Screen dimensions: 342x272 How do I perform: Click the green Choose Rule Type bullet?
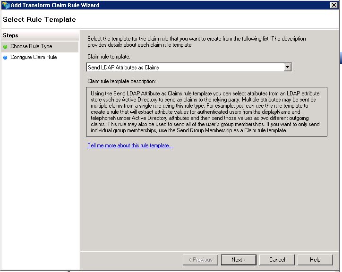pyautogui.click(x=6, y=47)
